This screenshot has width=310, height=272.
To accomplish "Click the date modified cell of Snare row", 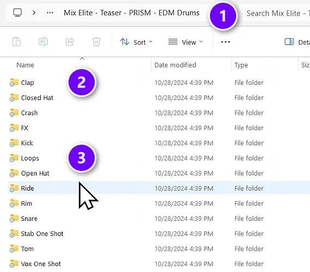I will point(184,219).
